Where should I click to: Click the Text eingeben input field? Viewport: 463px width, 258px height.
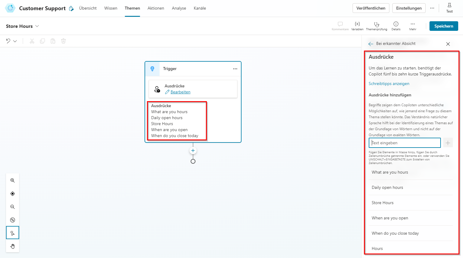[404, 143]
